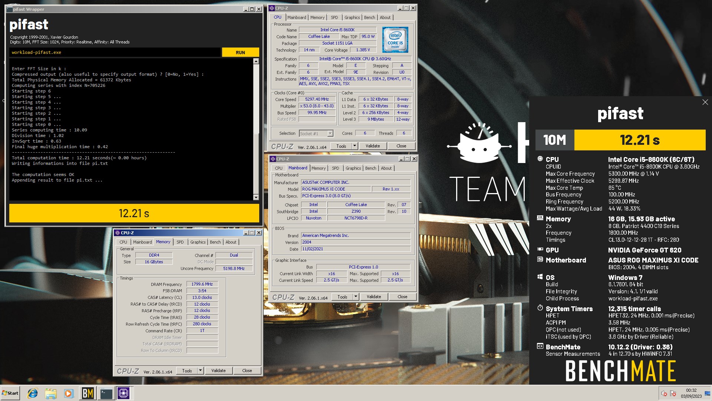Click the ROG MAXIMUS XI CODE model field

coord(336,189)
